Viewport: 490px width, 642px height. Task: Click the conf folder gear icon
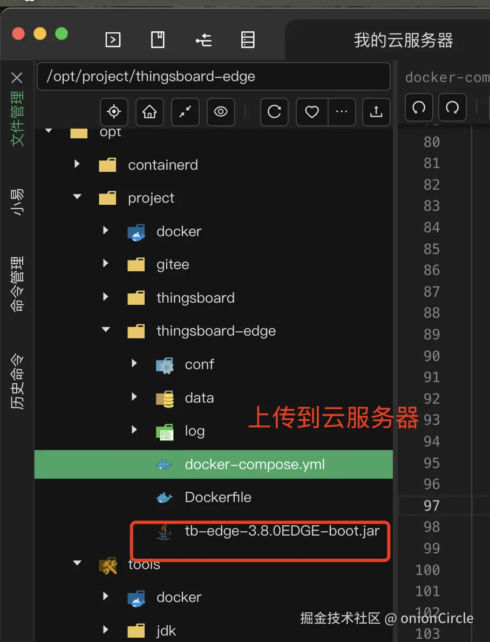pos(165,365)
